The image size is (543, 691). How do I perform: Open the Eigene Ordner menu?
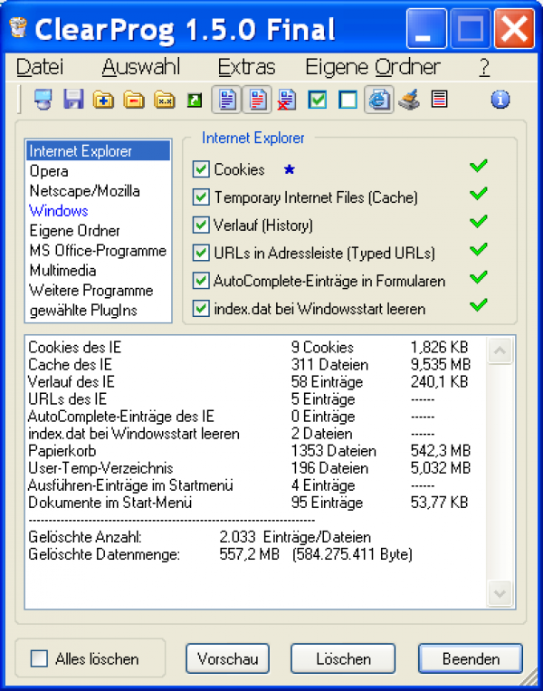click(372, 67)
